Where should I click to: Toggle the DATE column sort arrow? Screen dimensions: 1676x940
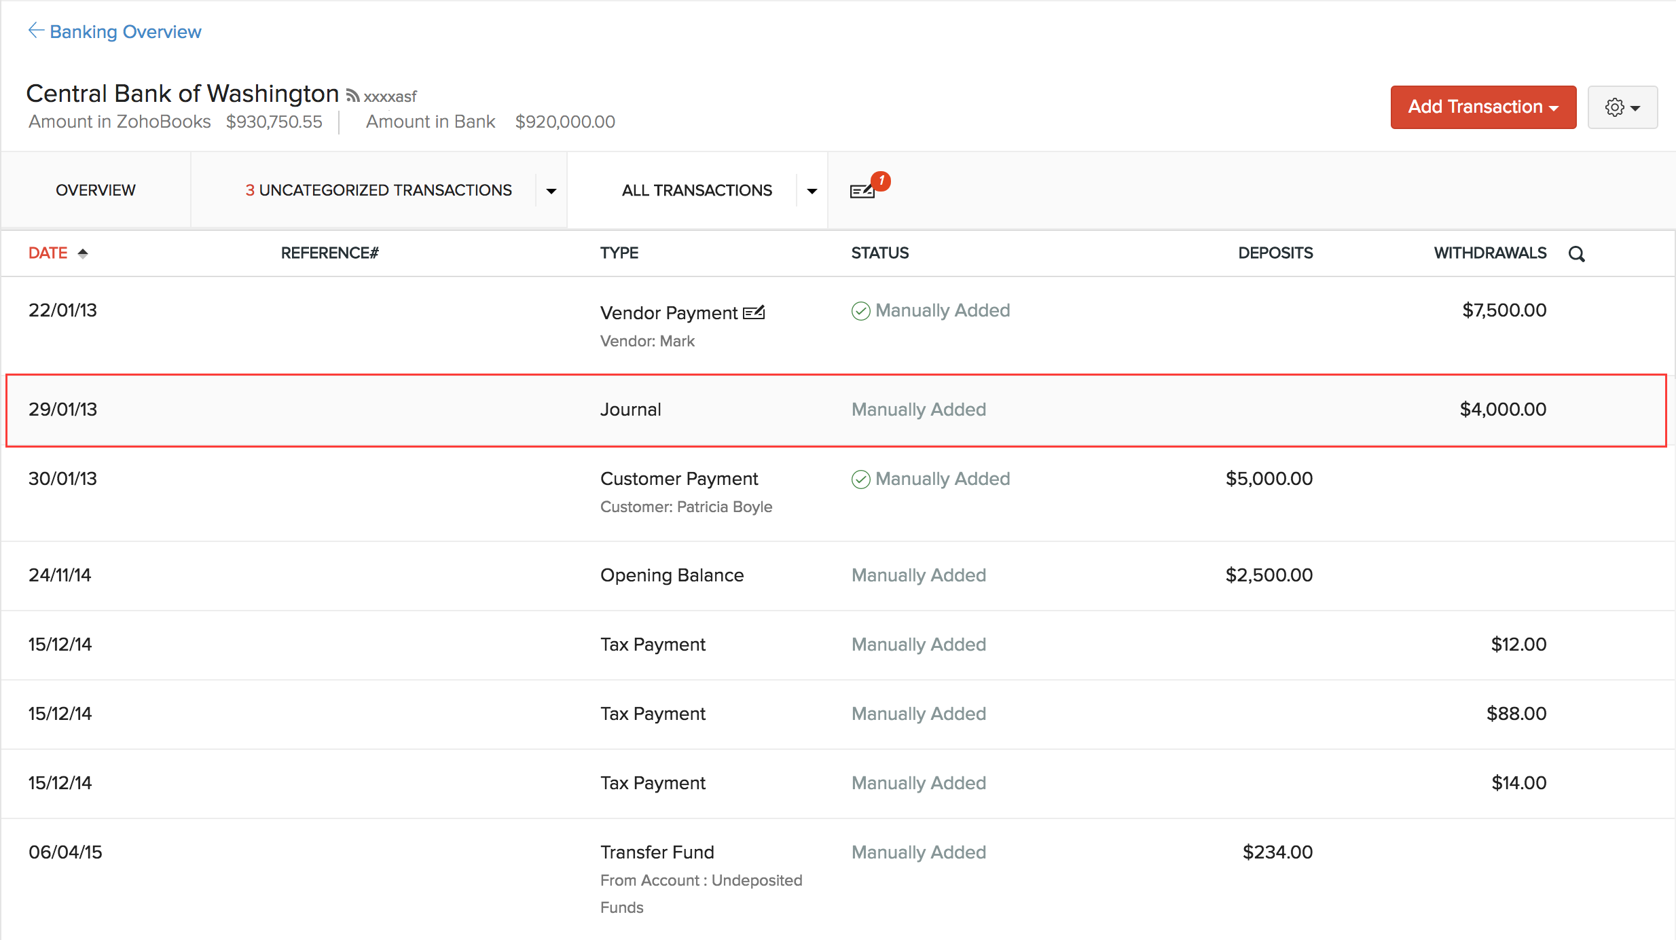83,253
